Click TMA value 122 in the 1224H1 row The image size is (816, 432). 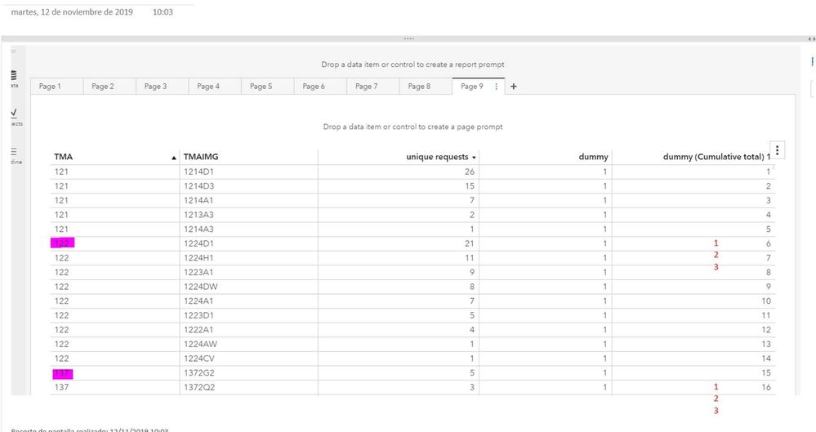tap(61, 257)
